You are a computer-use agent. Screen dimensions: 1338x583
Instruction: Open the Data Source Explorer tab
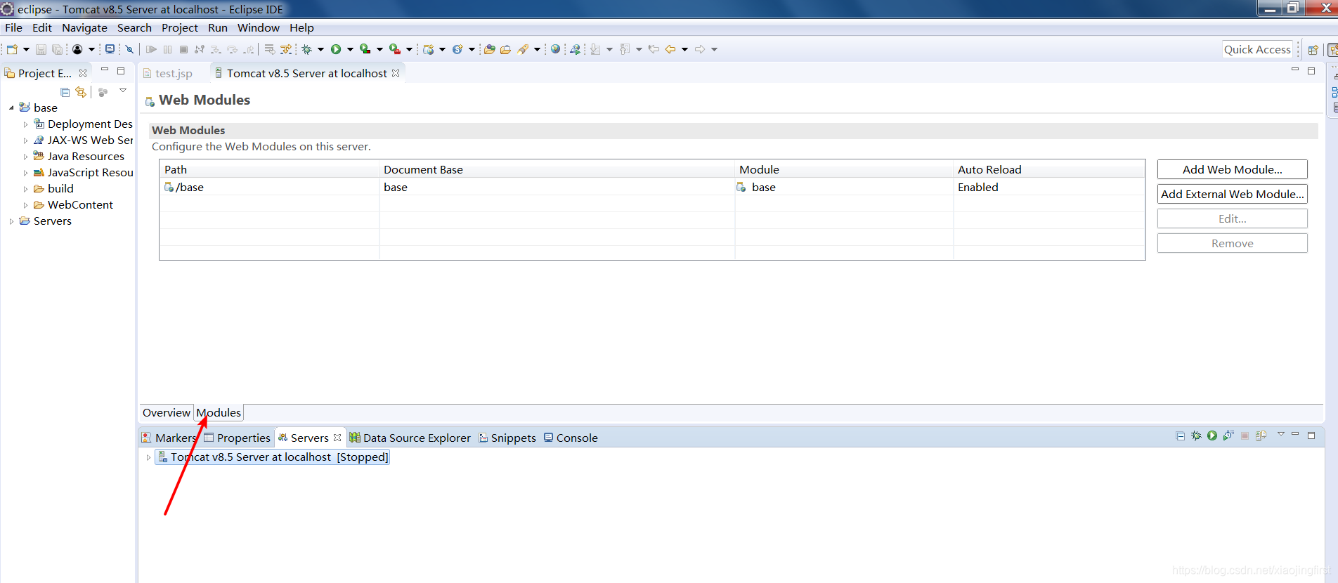(410, 438)
